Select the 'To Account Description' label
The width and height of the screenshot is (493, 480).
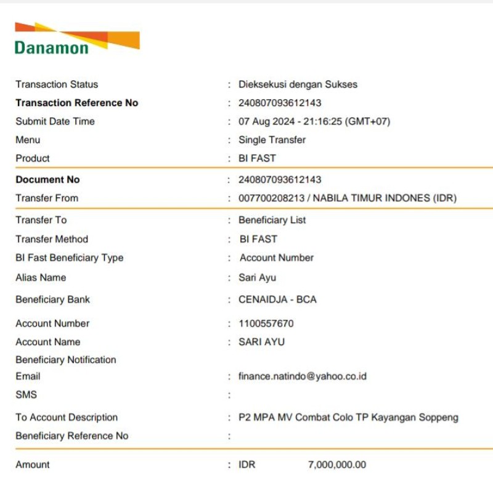point(67,417)
